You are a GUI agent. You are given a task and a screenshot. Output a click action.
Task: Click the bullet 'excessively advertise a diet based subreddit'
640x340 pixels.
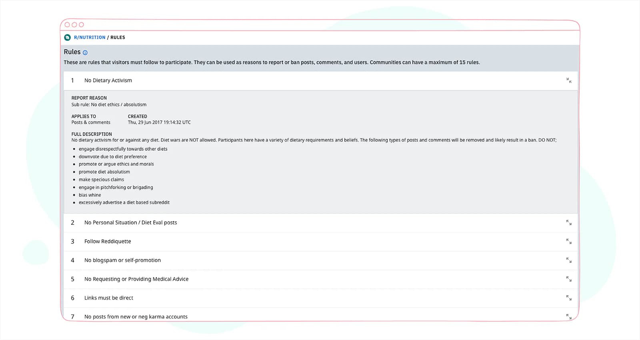124,202
